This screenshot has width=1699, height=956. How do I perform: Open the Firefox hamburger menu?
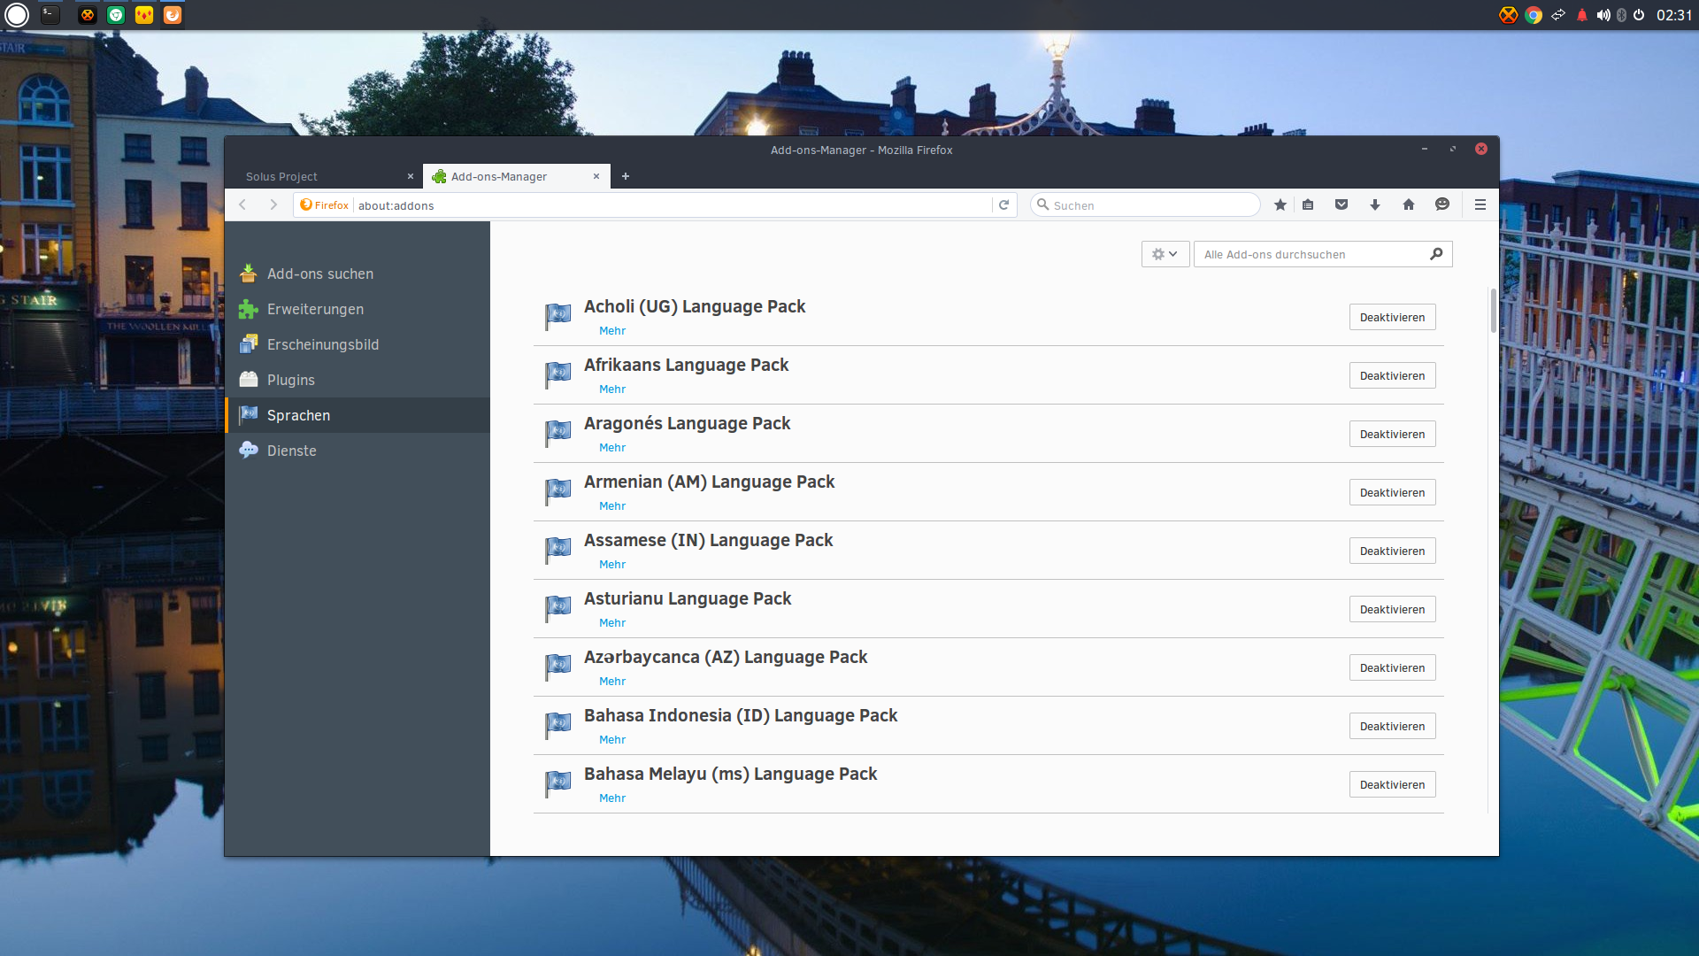[1480, 204]
